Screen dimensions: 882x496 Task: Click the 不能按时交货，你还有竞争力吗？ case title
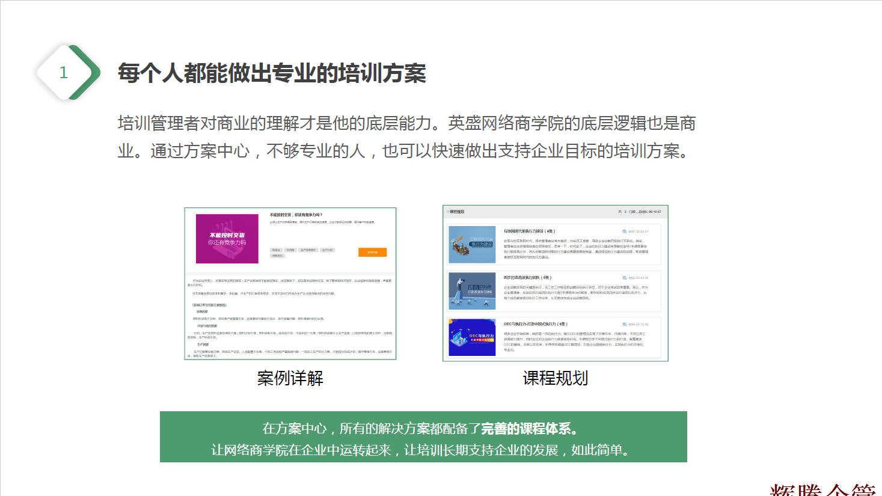pyautogui.click(x=296, y=215)
